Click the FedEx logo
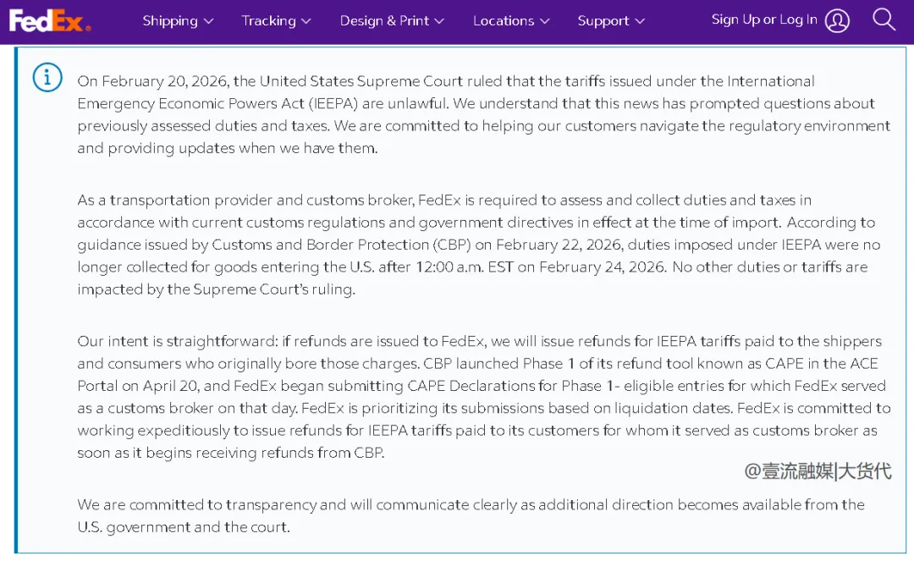This screenshot has width=914, height=561. pyautogui.click(x=49, y=20)
